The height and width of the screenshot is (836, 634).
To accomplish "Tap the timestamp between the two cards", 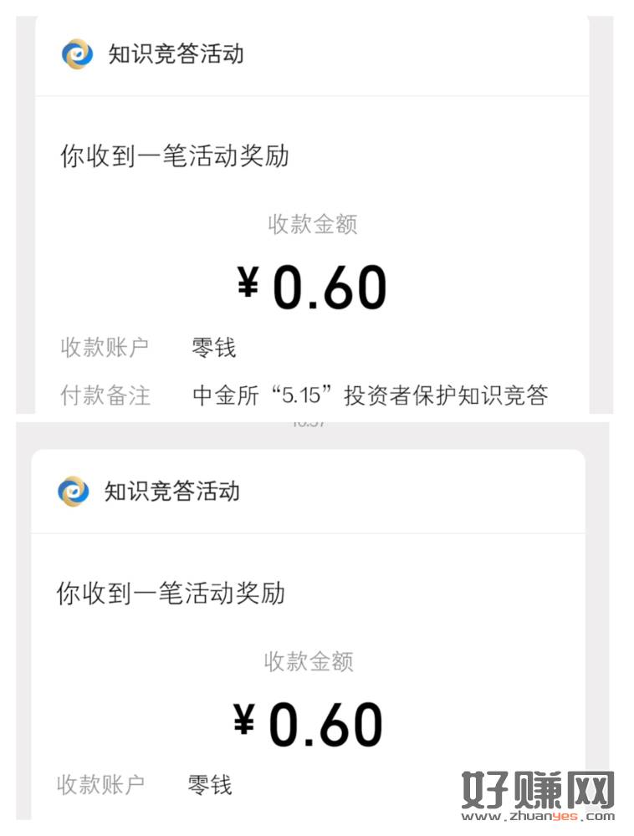I will 309,422.
